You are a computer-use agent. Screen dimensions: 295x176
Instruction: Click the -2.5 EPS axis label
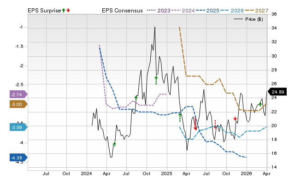19,85
